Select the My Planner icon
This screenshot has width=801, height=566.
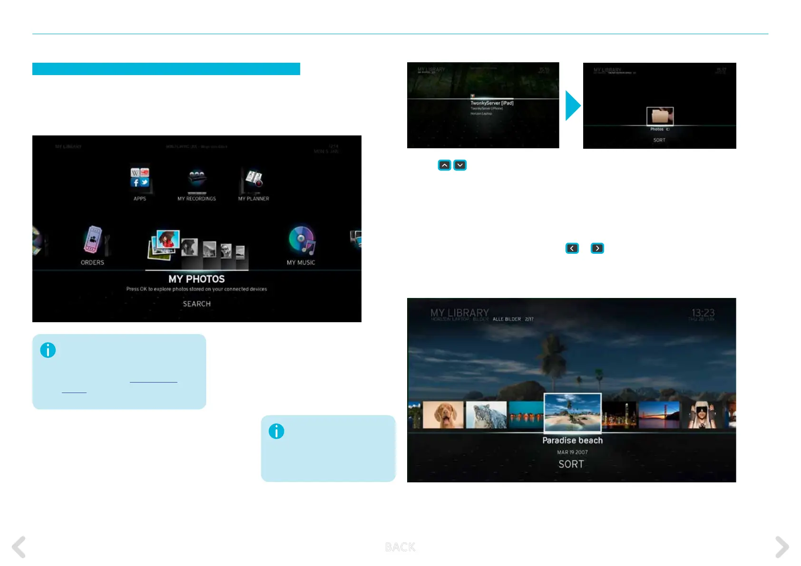tap(254, 179)
